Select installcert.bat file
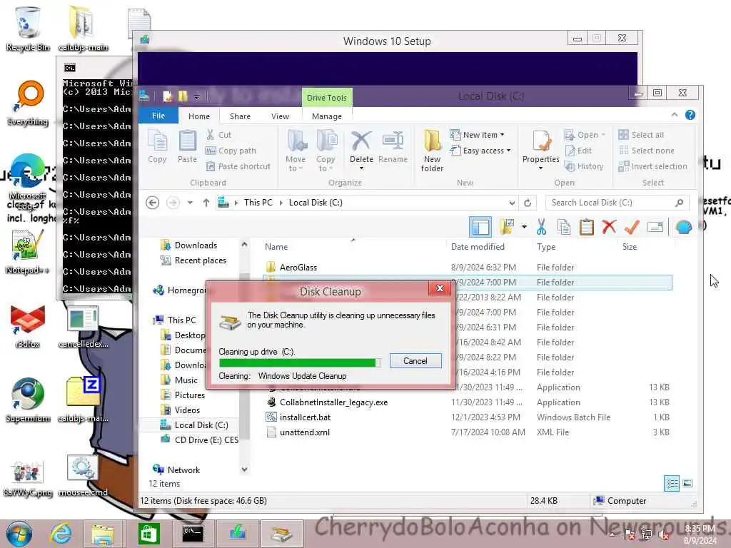Screen dimensions: 731x548 click(305, 417)
